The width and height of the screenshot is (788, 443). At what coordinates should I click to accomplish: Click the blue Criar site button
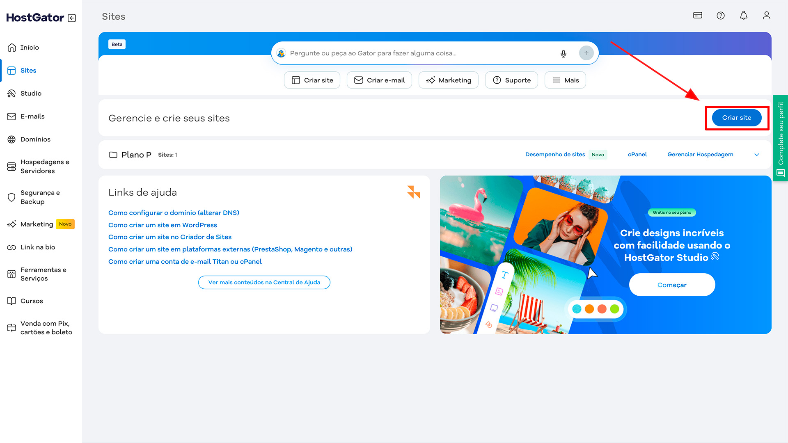(x=737, y=118)
